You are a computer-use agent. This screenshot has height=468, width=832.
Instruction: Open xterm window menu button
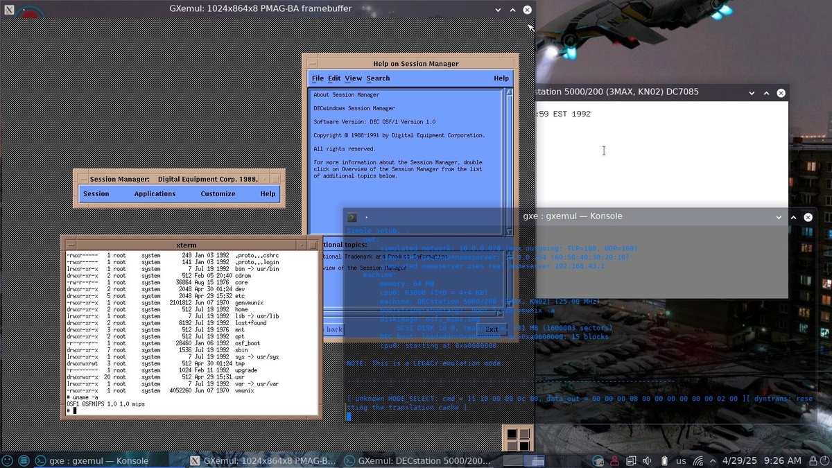[x=69, y=245]
